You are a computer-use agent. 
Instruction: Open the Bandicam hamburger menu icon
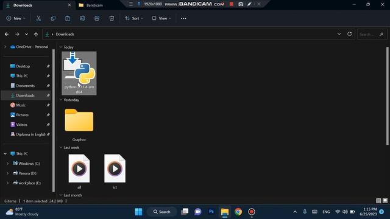[131, 4]
